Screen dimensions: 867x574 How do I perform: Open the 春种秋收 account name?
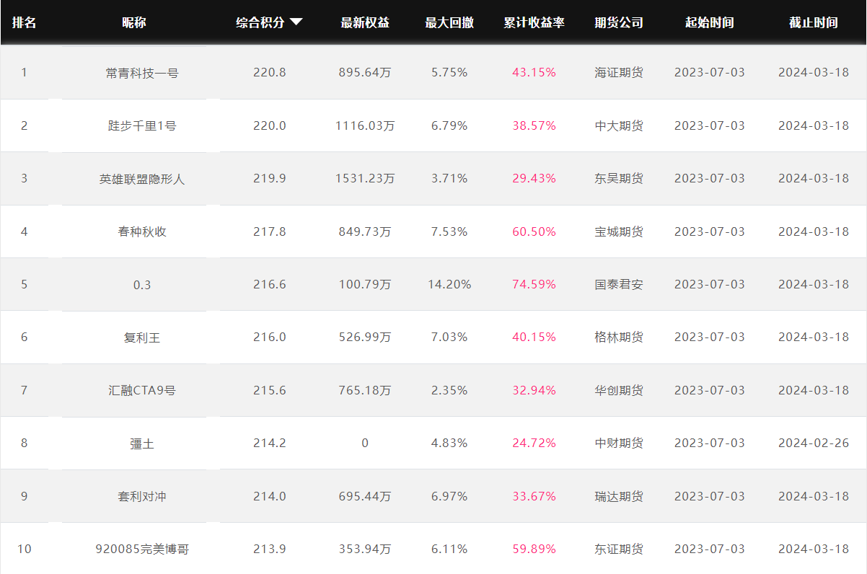pos(142,231)
